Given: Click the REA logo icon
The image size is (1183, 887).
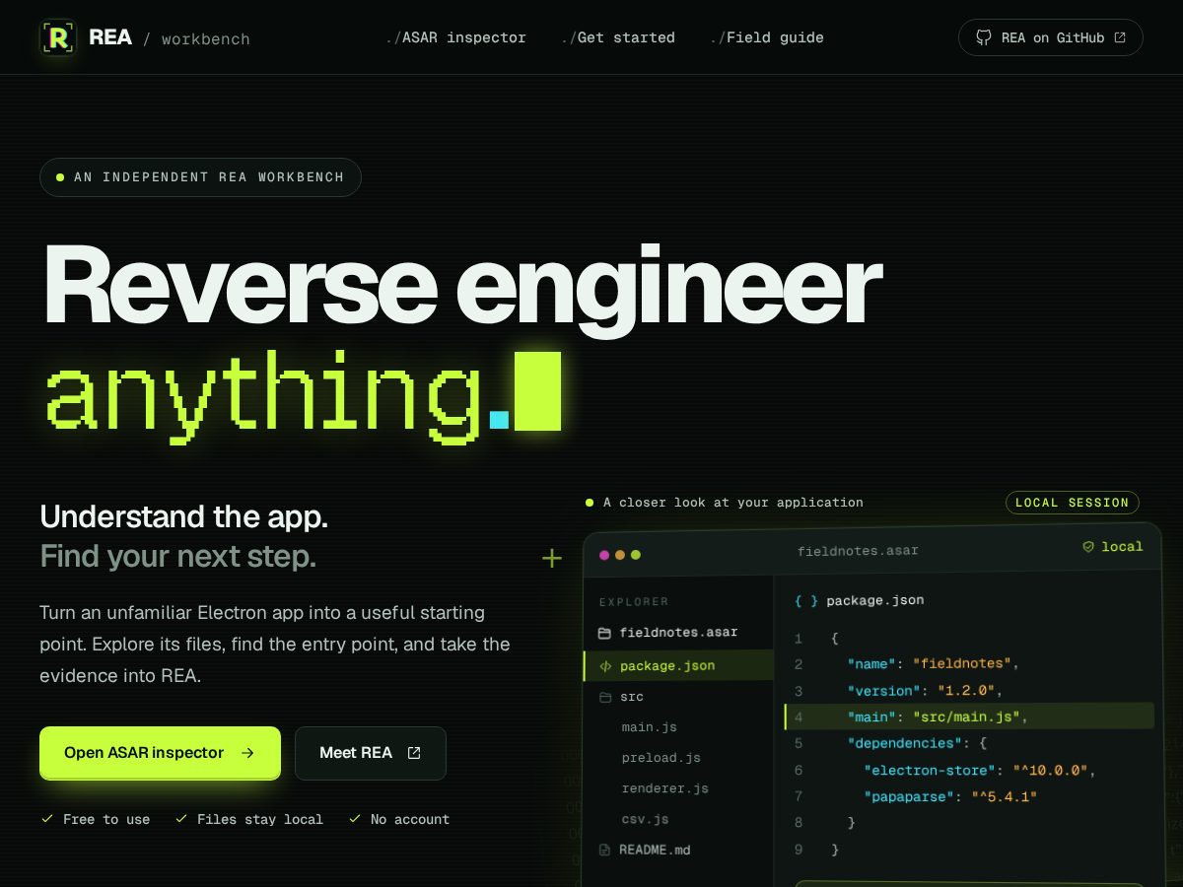Looking at the screenshot, I should point(58,37).
